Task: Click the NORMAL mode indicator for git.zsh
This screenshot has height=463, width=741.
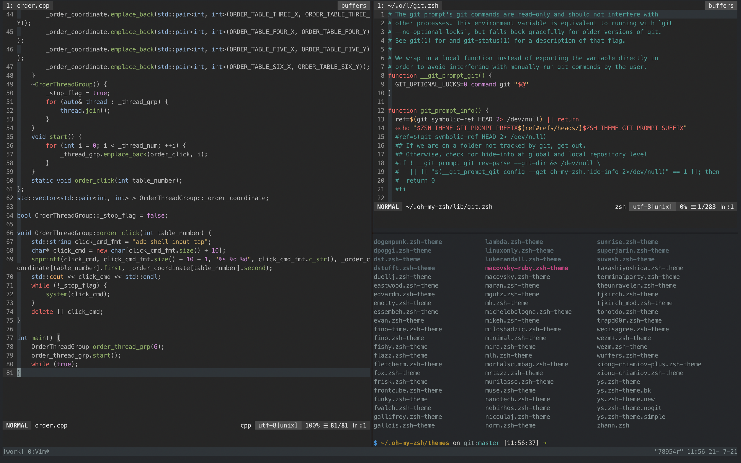Action: coord(388,207)
